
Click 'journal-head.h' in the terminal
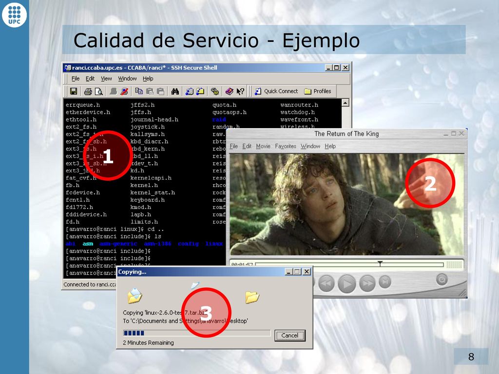pyautogui.click(x=154, y=120)
